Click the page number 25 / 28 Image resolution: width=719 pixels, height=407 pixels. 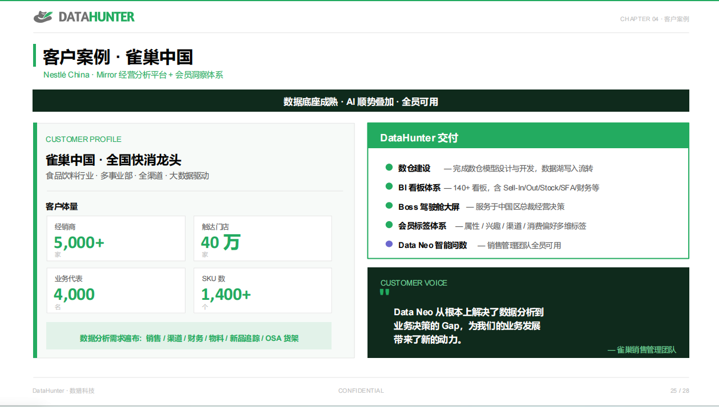click(680, 390)
